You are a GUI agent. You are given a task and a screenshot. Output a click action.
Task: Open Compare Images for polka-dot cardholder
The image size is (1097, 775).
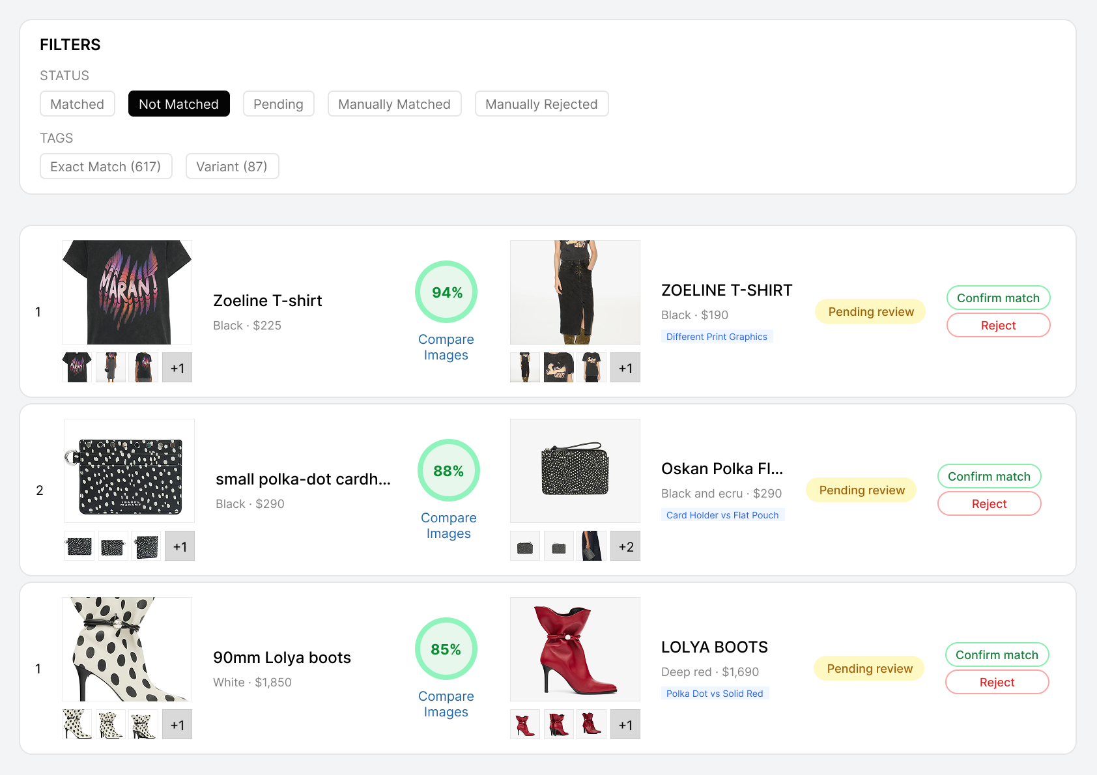tap(448, 526)
